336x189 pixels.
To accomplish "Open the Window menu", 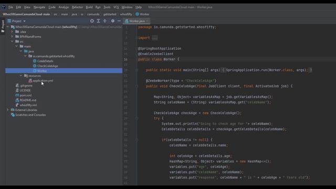I will (x=127, y=7).
